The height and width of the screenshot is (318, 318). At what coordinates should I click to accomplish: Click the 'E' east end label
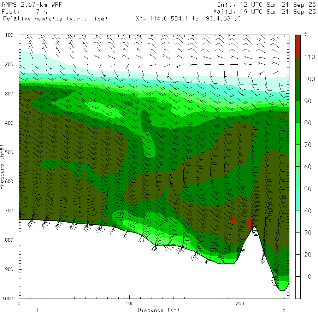tap(284, 310)
